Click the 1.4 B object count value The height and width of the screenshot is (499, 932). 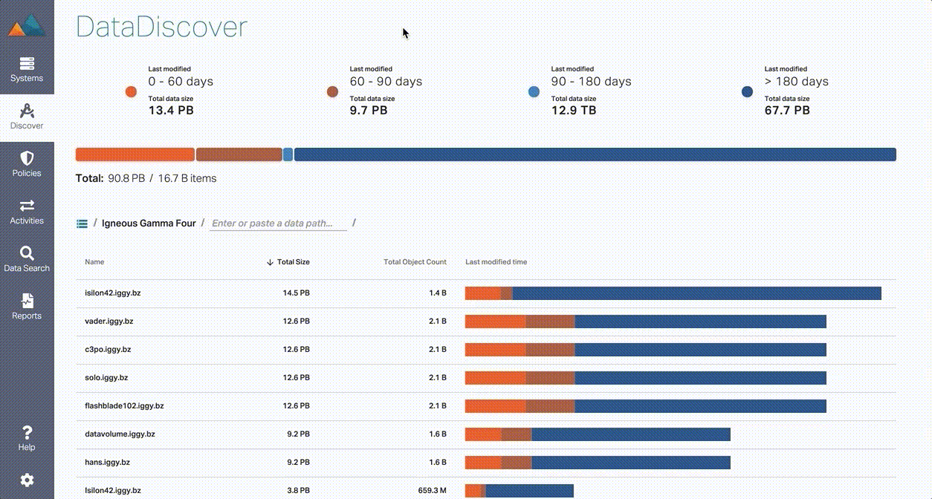(438, 293)
